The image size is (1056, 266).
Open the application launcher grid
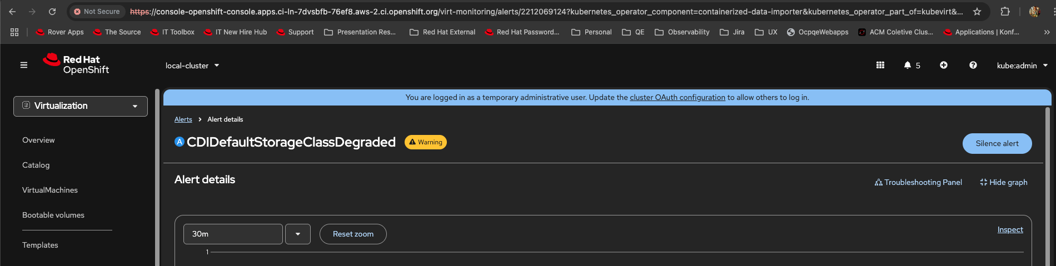[x=880, y=65]
